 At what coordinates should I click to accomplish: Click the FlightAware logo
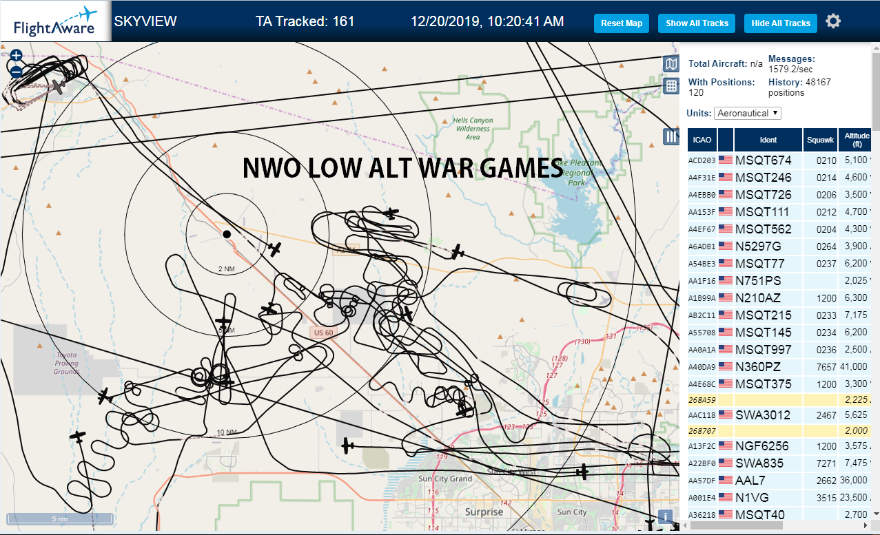tap(55, 21)
